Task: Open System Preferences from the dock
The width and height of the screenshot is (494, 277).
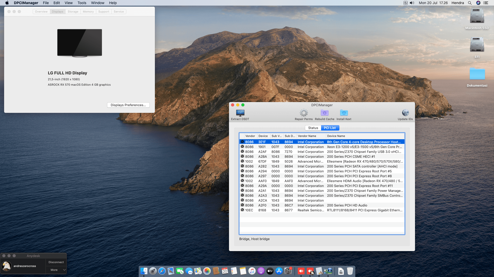Action: point(288,271)
